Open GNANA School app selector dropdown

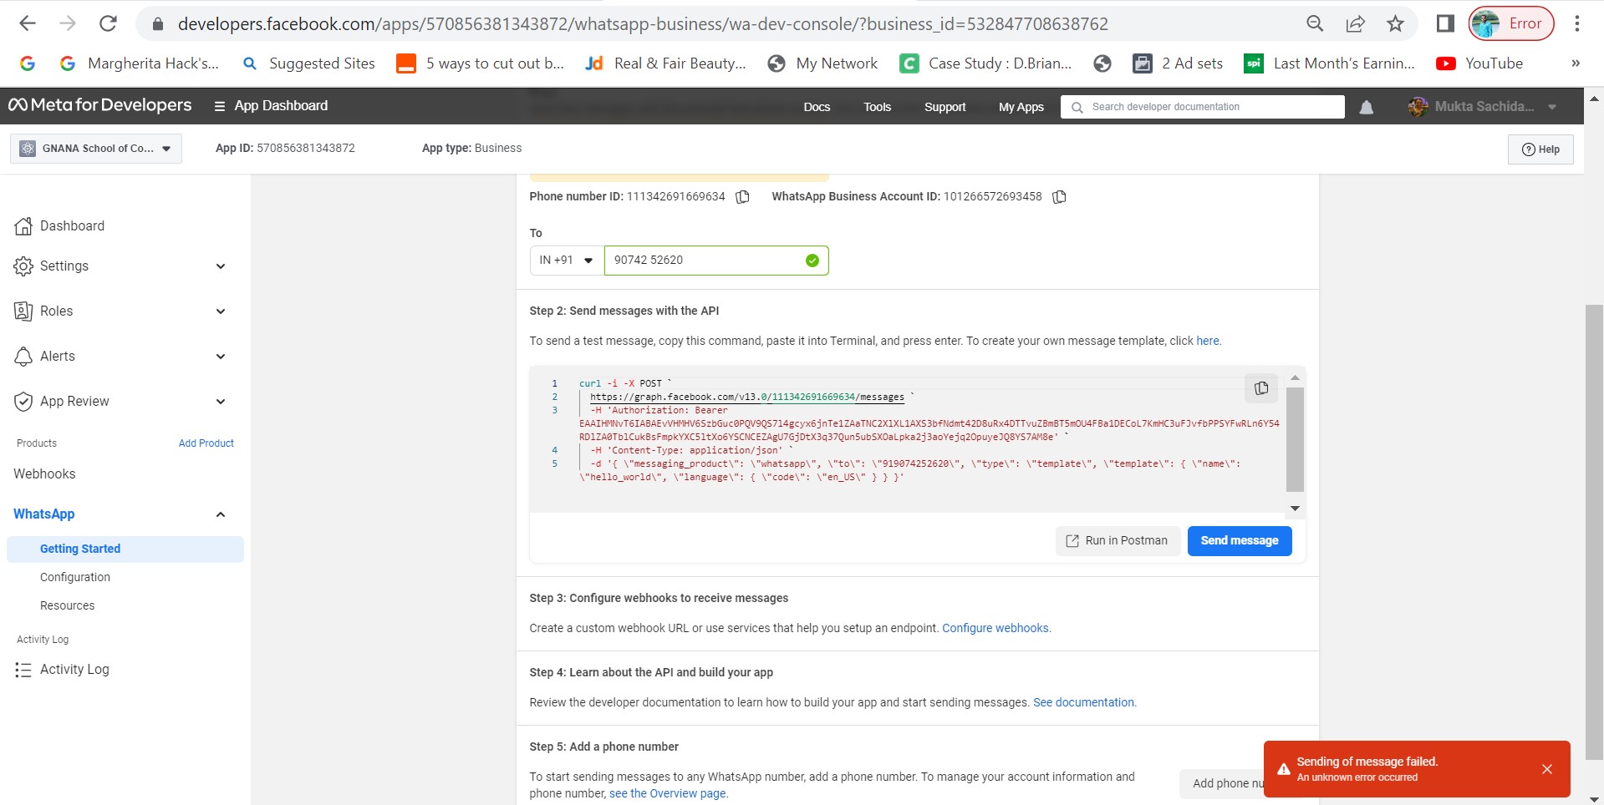pos(96,149)
